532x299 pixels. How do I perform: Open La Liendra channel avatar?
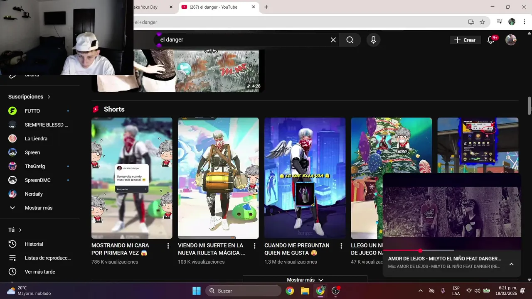(12, 139)
